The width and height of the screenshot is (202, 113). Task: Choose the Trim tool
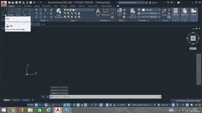tap(45, 10)
